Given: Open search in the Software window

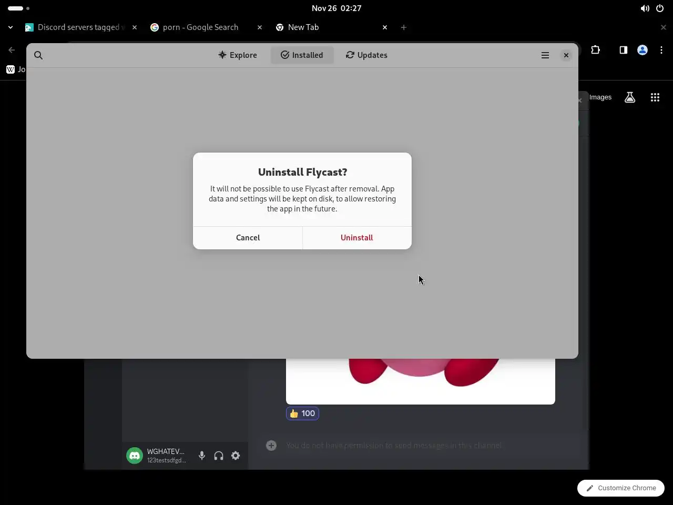Looking at the screenshot, I should (38, 55).
